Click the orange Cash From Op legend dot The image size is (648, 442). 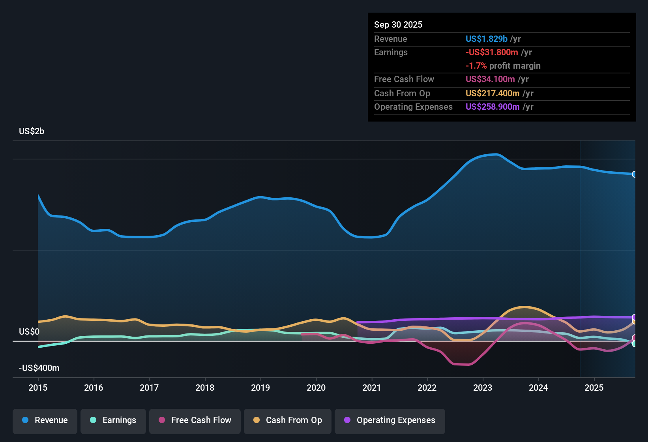tap(256, 420)
